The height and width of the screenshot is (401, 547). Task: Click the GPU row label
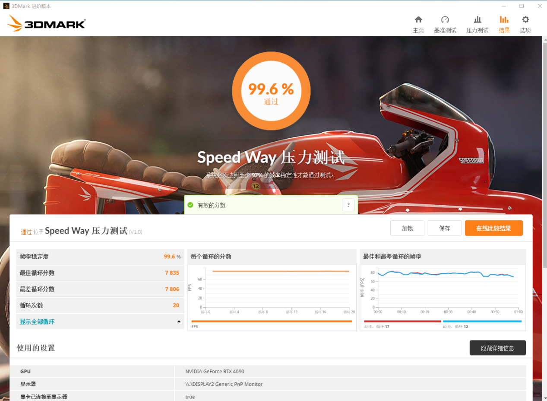click(x=25, y=372)
